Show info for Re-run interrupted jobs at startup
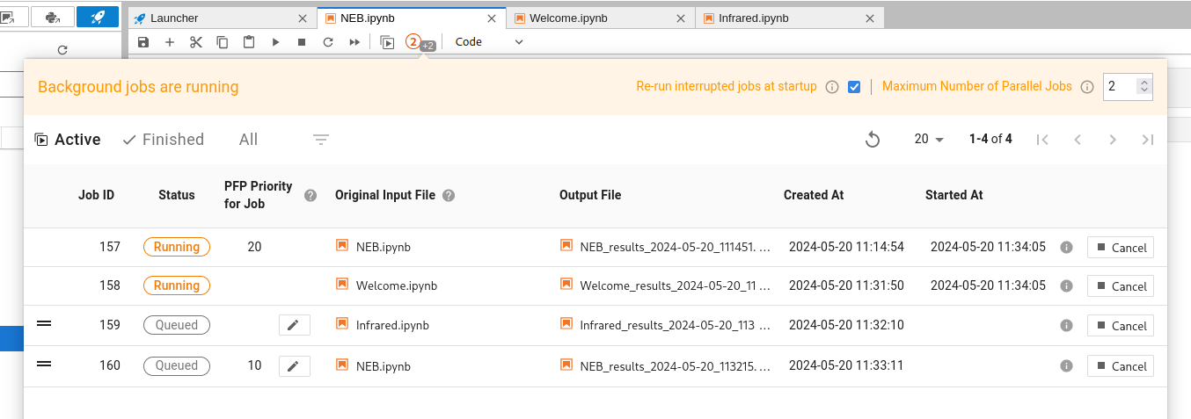Screen dimensions: 1191x419 click(x=832, y=87)
